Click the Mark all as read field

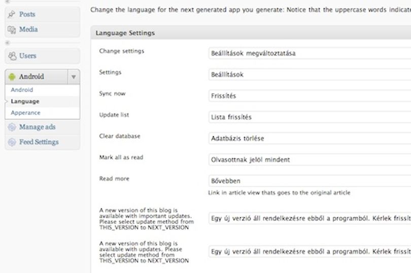pyautogui.click(x=310, y=160)
